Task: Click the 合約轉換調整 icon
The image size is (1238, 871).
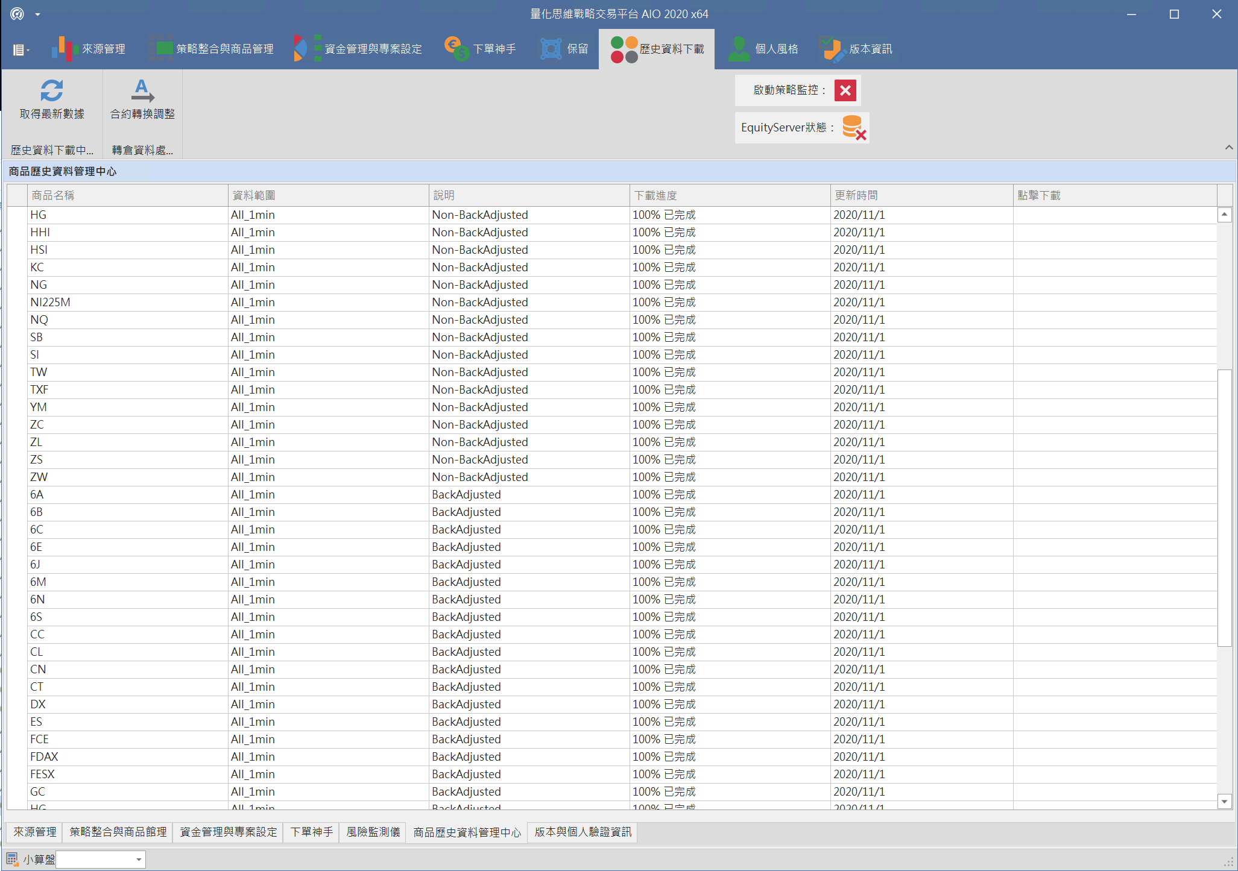Action: (142, 91)
